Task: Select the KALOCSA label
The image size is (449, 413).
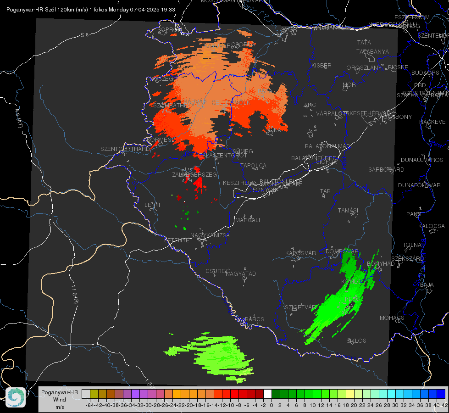Action: pyautogui.click(x=431, y=226)
